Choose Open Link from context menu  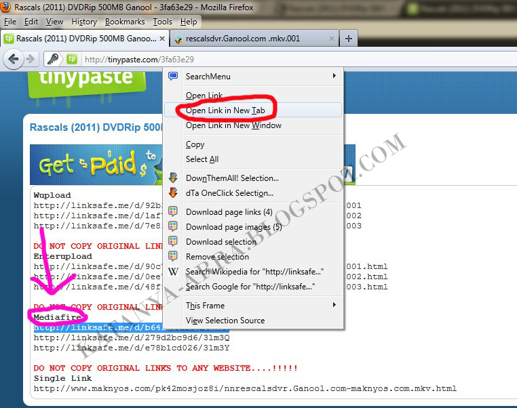(x=253, y=96)
